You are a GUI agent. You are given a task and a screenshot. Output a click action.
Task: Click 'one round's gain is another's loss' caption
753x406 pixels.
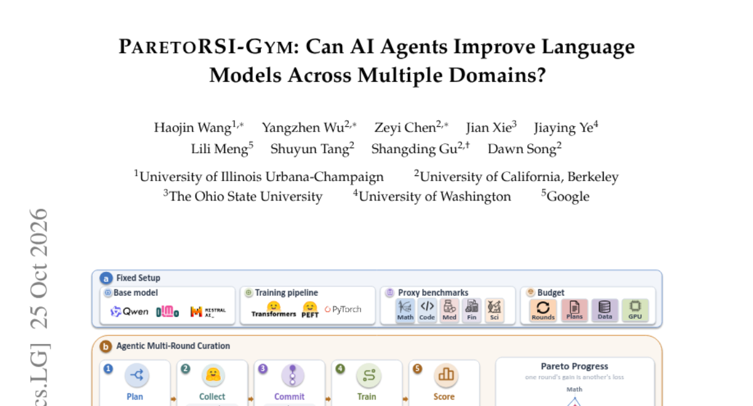coord(574,377)
